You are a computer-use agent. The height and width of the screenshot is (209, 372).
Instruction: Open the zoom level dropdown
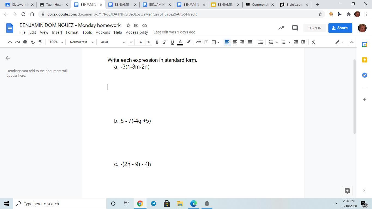click(56, 42)
